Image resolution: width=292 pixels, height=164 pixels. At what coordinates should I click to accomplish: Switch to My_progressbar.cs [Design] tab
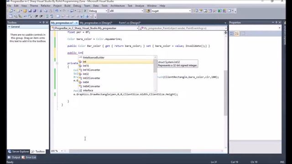click(96, 23)
